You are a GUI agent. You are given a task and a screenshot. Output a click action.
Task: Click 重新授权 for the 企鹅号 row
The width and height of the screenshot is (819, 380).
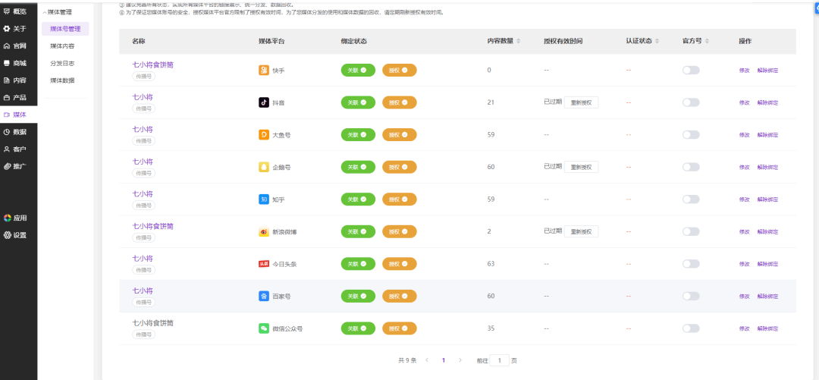coord(582,167)
